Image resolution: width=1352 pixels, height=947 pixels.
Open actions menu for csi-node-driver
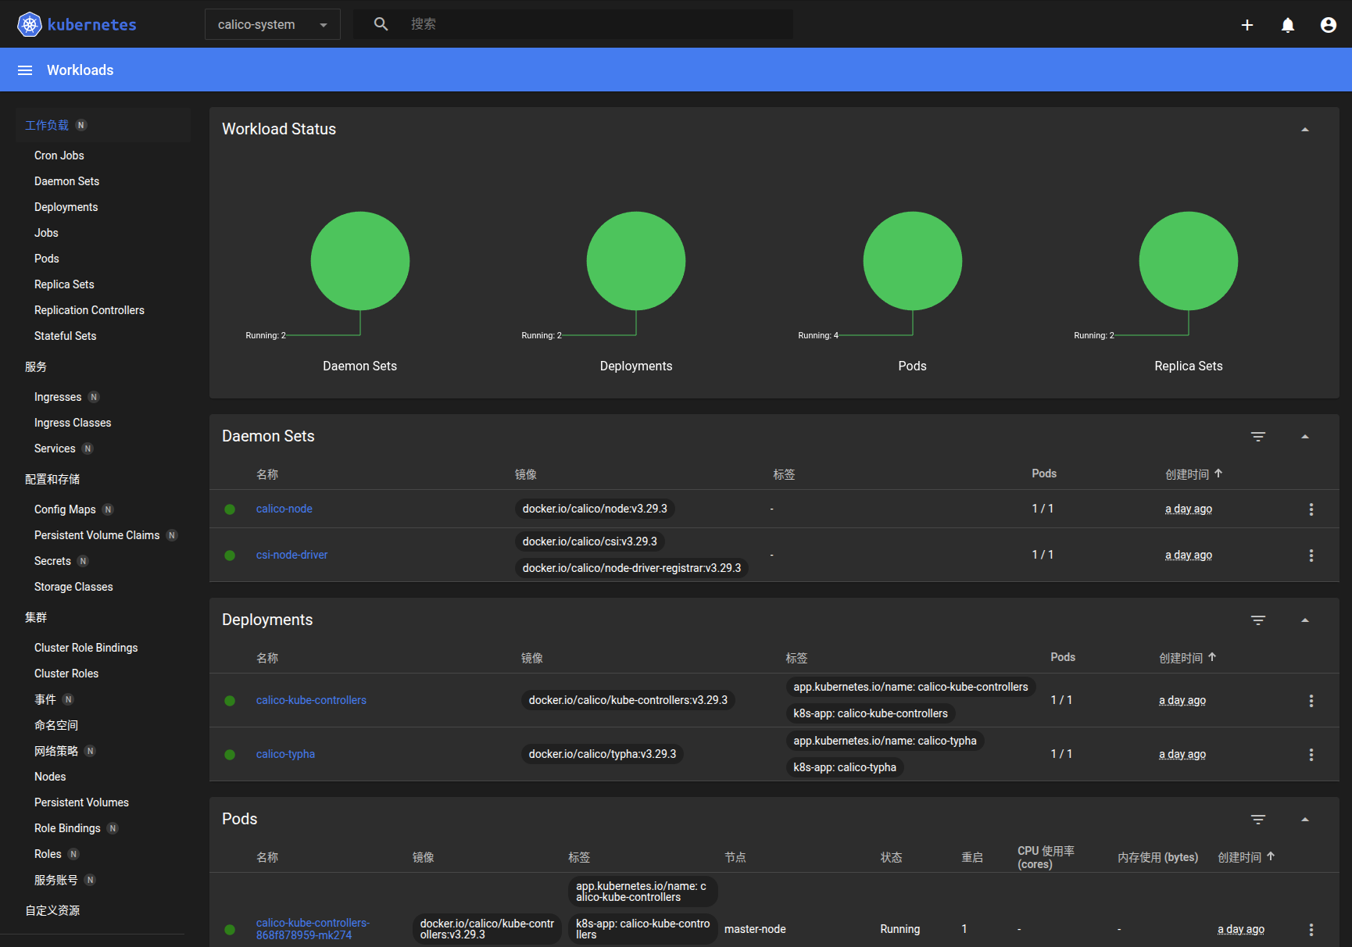1311,556
